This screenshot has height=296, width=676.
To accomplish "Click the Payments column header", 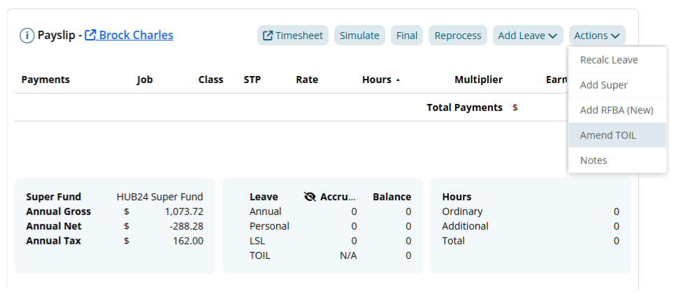I will 45,80.
